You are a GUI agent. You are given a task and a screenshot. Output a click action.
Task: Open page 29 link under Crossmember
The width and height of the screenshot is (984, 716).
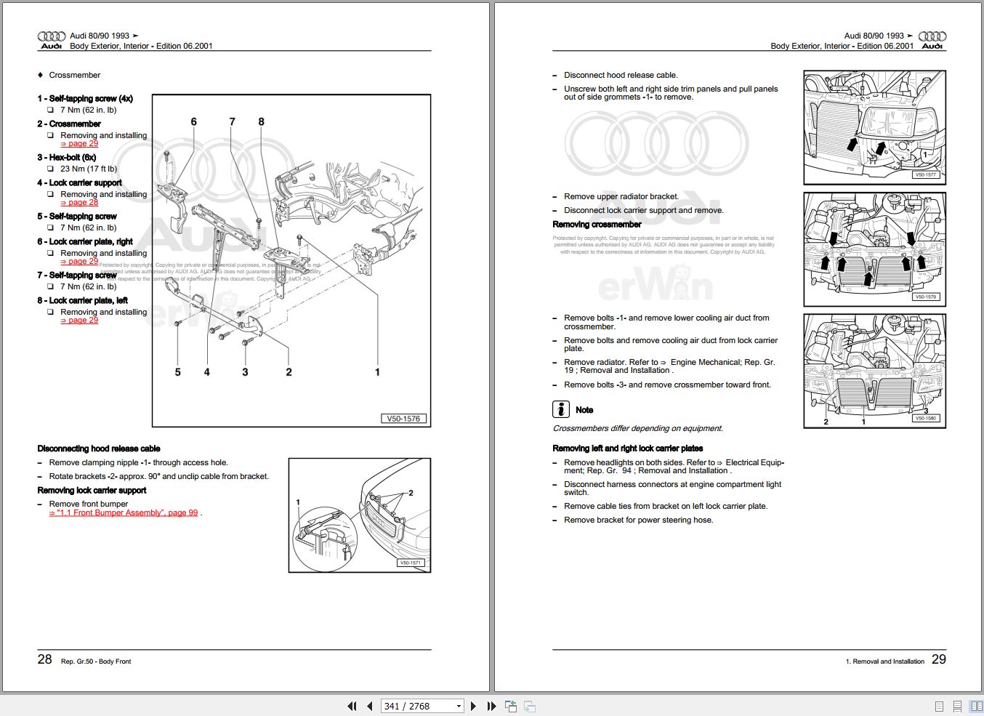[79, 144]
